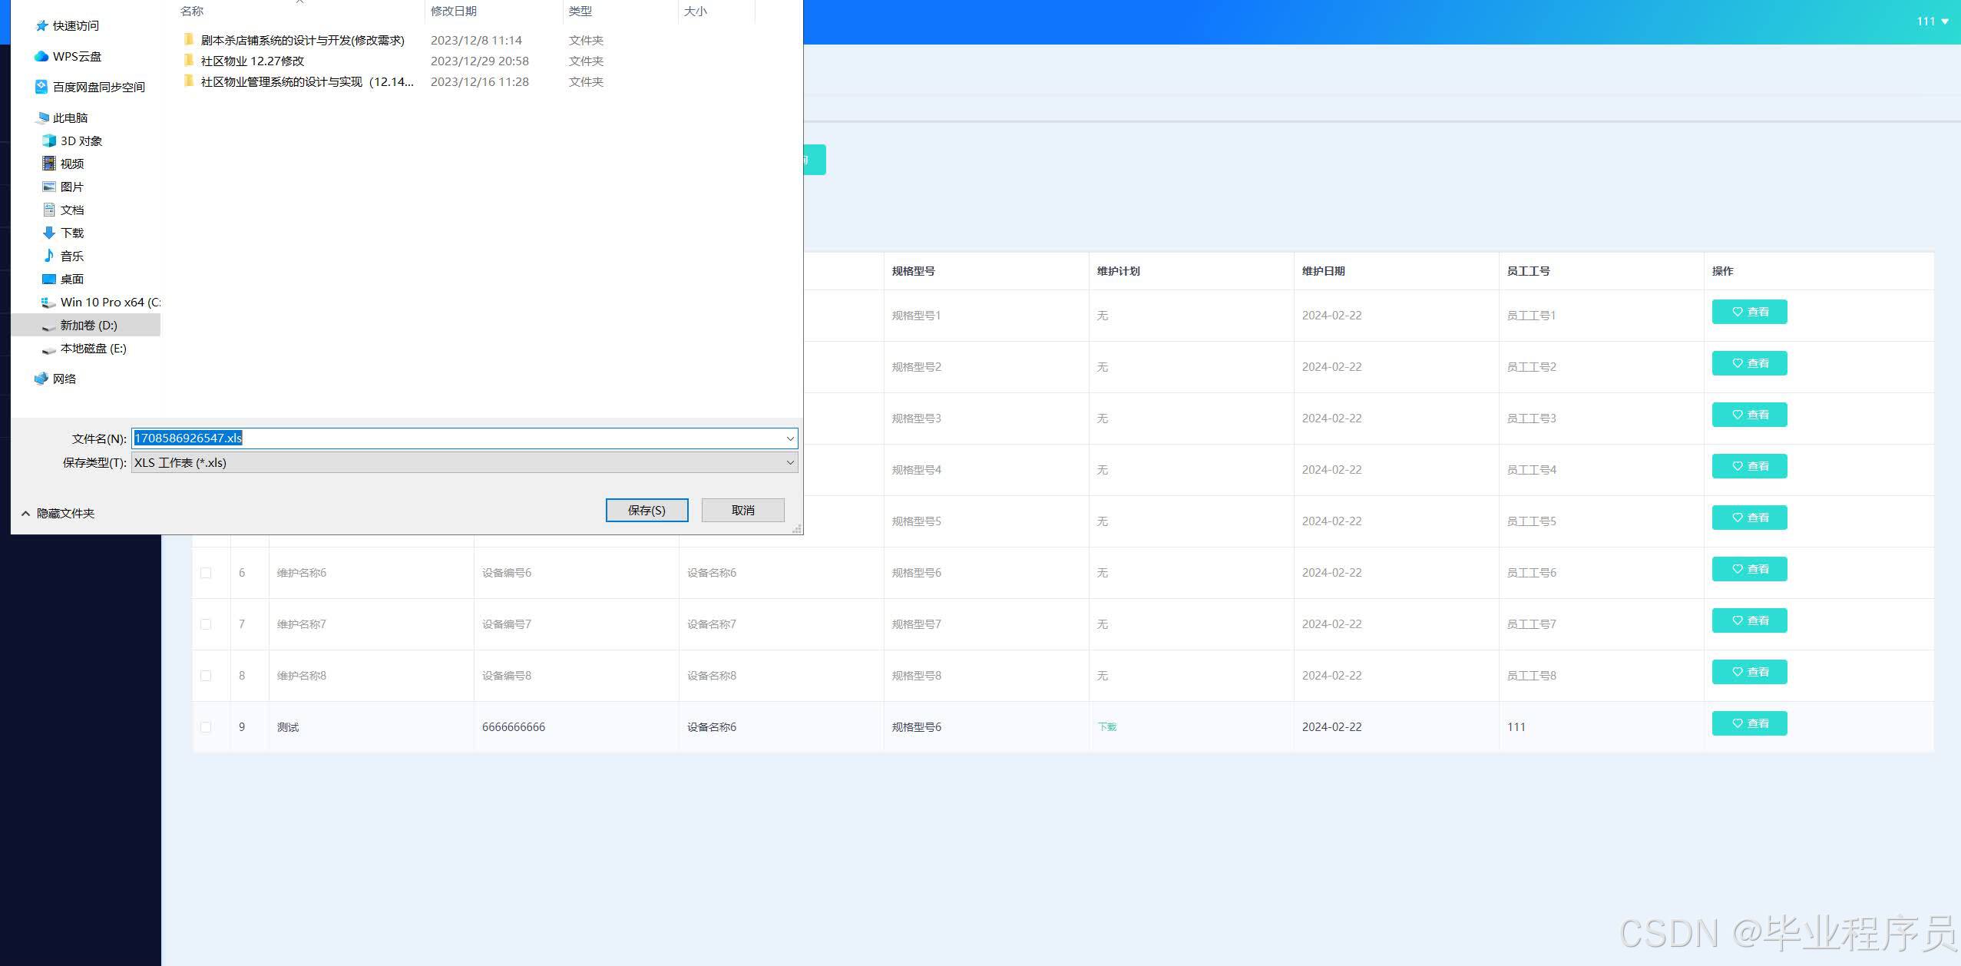Collapse folders with 隐藏文件夹 chevron

point(26,514)
